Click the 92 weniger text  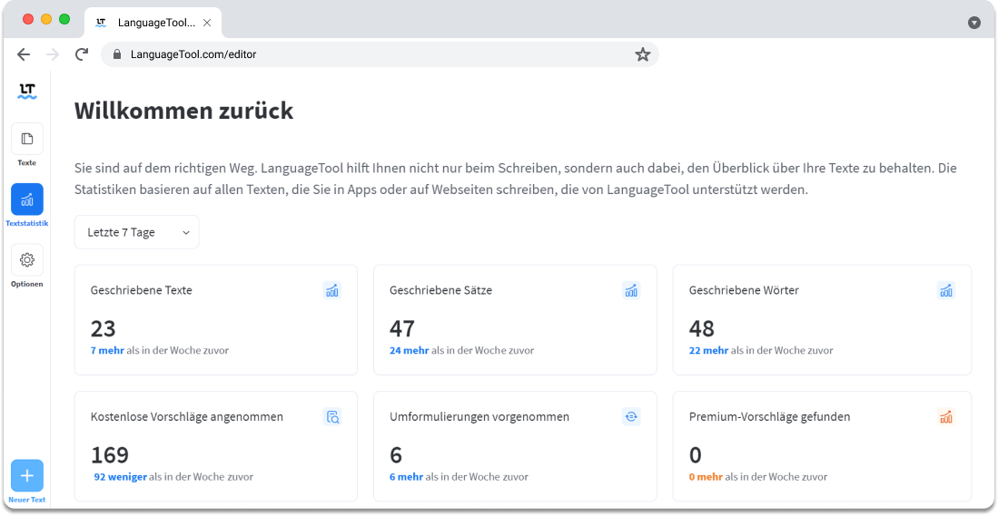coord(120,477)
